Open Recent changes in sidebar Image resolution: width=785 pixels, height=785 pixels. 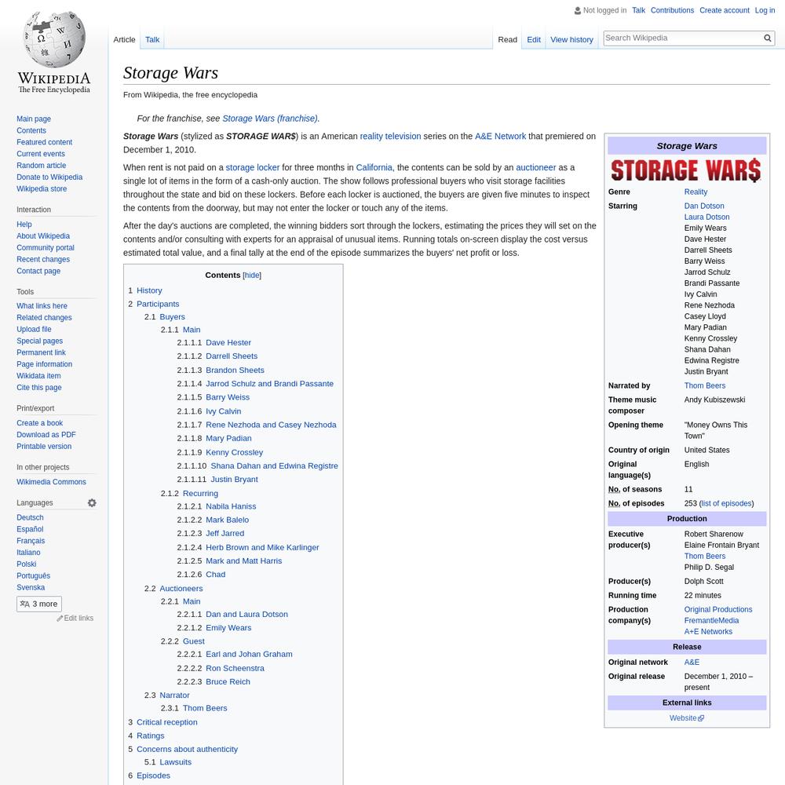coord(43,259)
